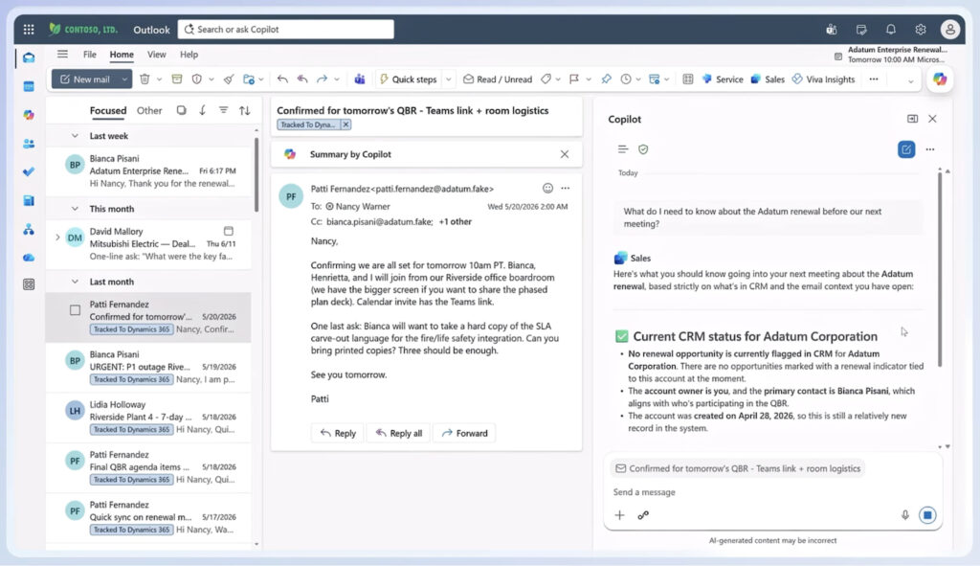Click the Teams icon in the ribbon
The height and width of the screenshot is (566, 980).
pyautogui.click(x=360, y=79)
